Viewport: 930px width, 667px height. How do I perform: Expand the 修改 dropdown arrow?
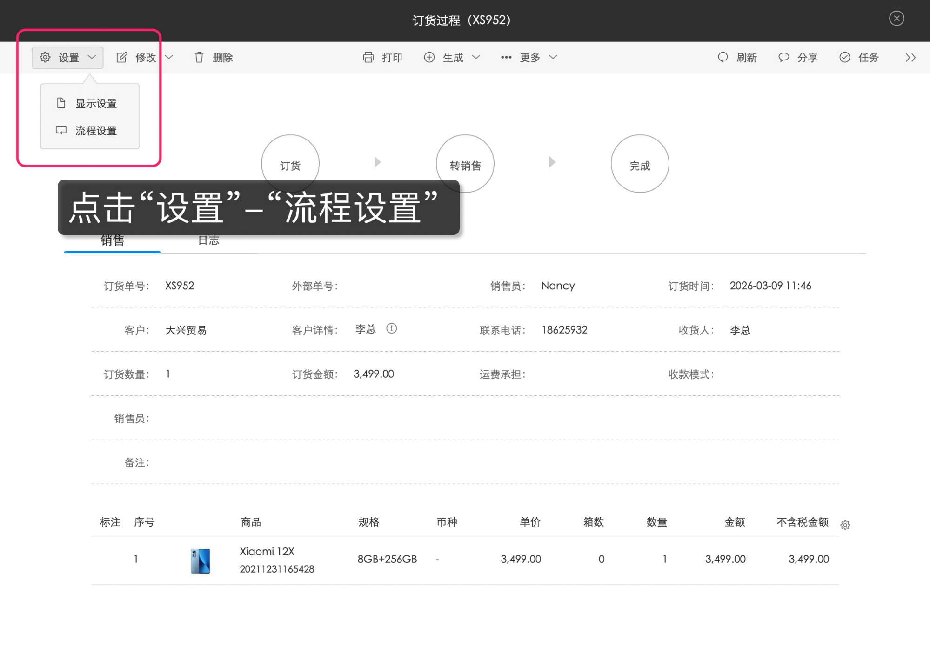[x=169, y=57]
